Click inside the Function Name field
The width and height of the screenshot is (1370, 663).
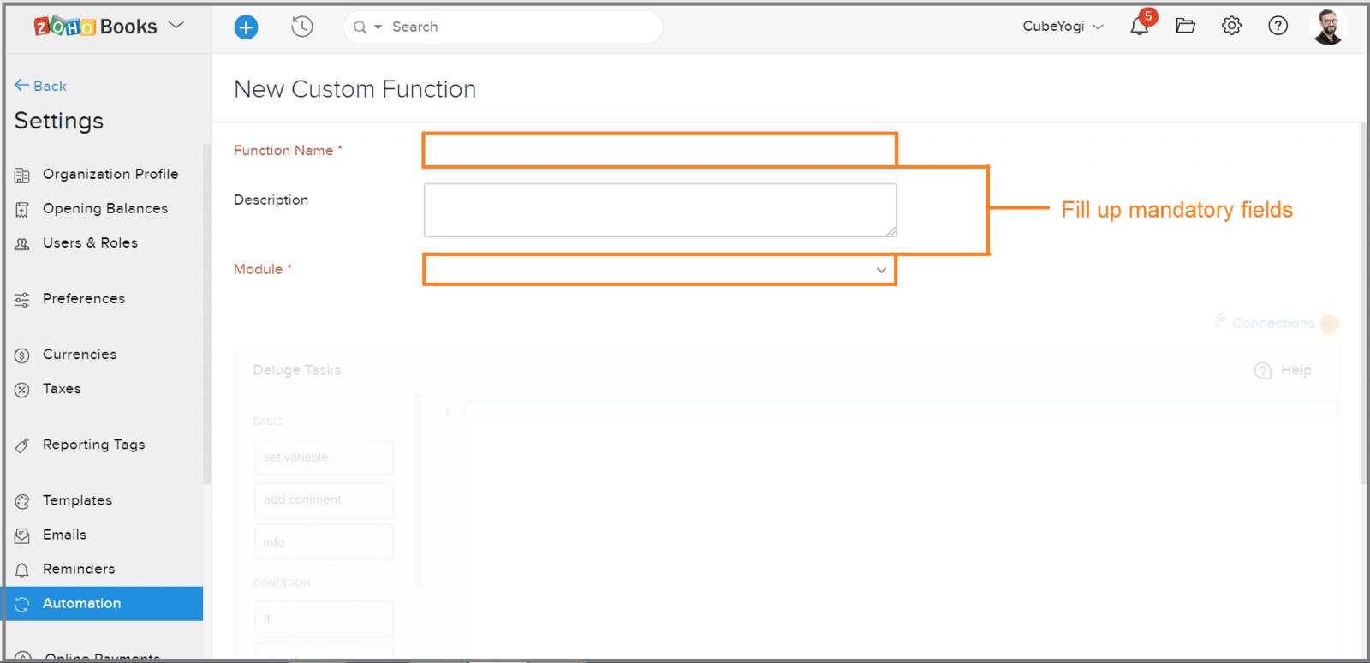pos(659,151)
